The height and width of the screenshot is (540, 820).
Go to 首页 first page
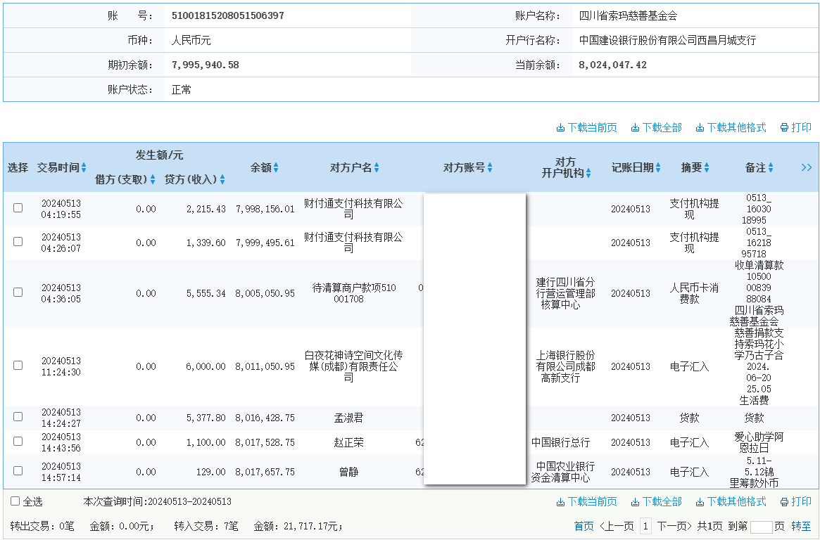coord(584,527)
